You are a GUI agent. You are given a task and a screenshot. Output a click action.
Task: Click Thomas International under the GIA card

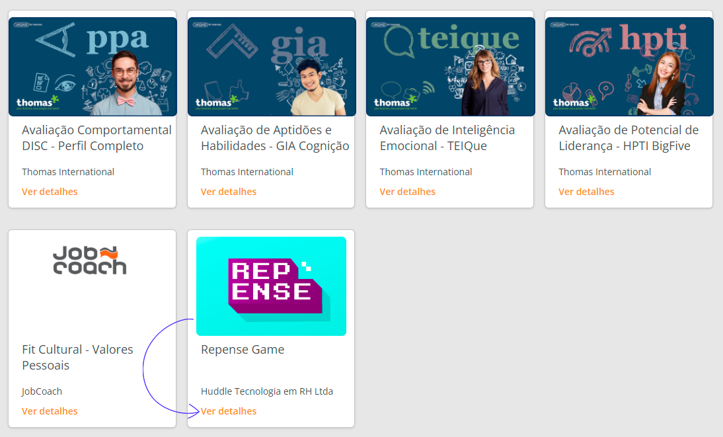click(x=247, y=172)
